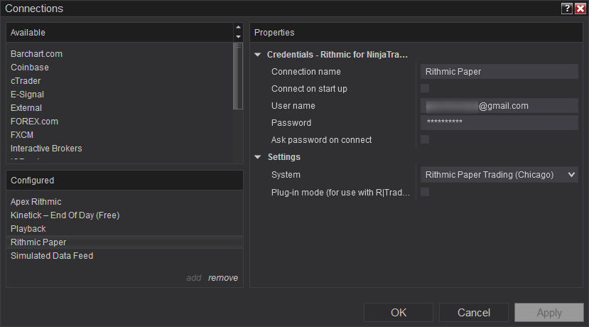The width and height of the screenshot is (589, 327).
Task: Click the User name label
Action: 293,106
